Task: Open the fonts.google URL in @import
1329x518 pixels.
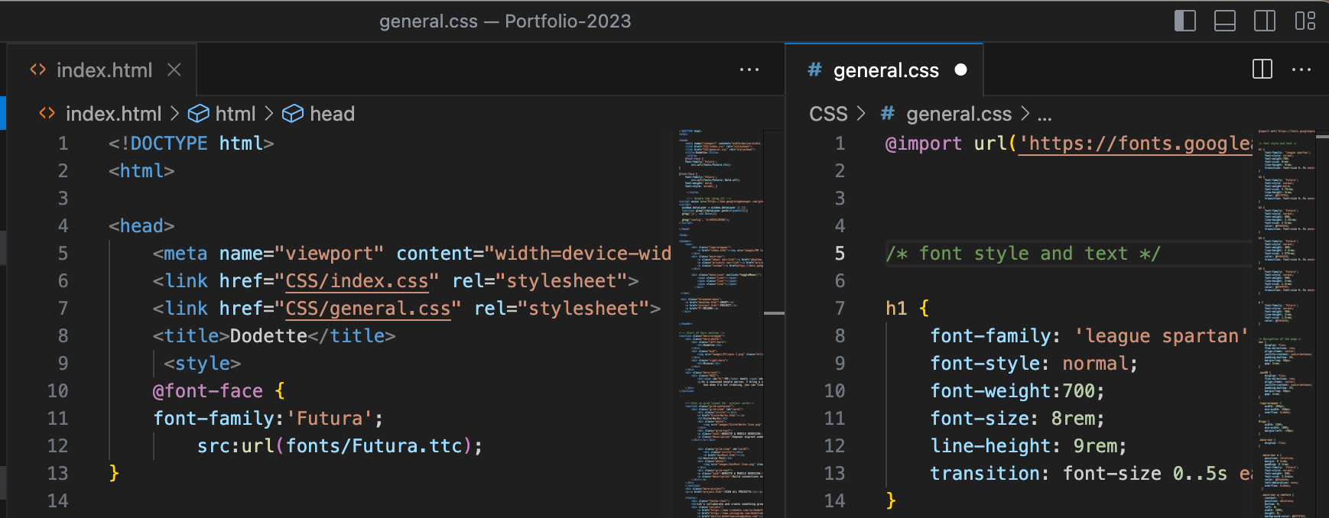Action: click(1134, 144)
